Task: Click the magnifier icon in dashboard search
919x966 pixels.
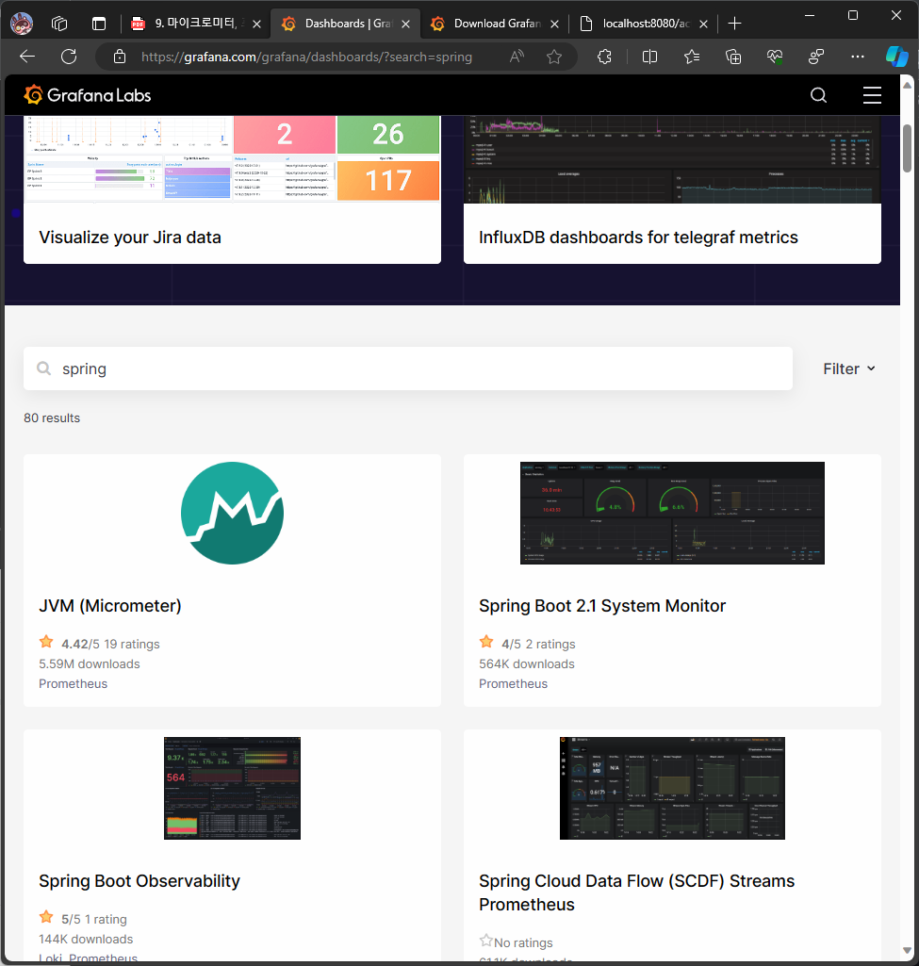Action: 43,368
